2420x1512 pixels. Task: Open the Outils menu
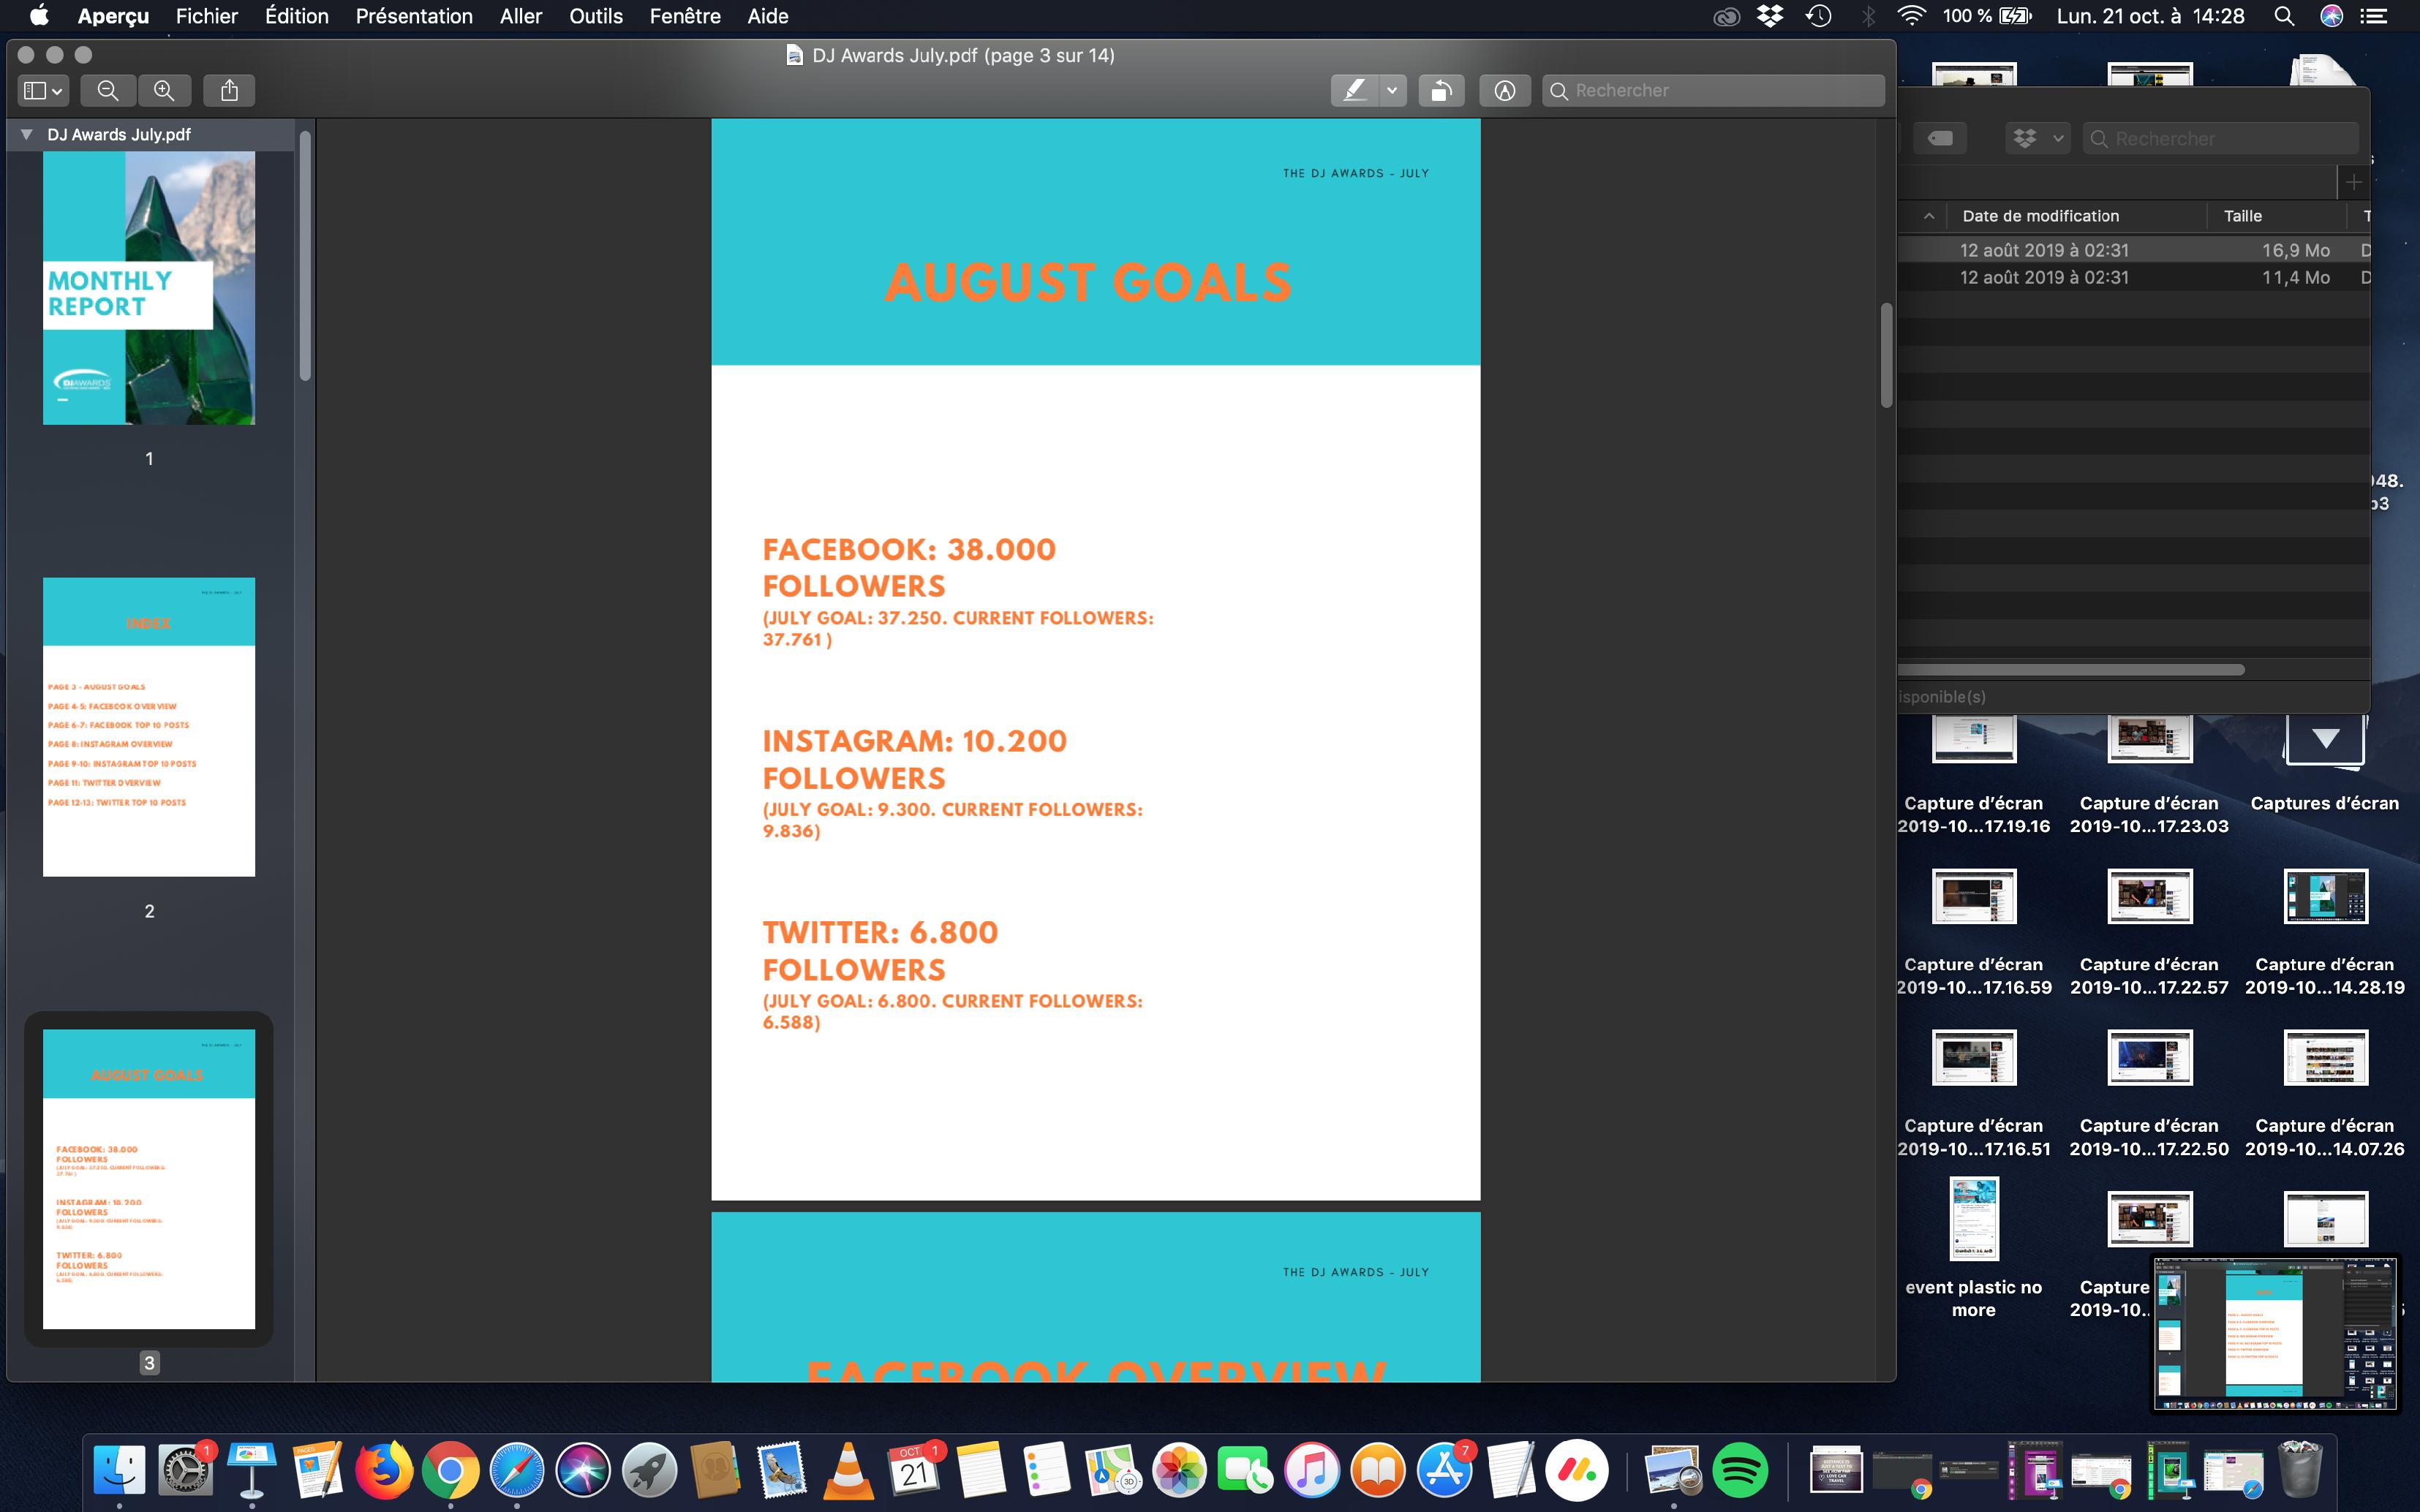(x=595, y=16)
